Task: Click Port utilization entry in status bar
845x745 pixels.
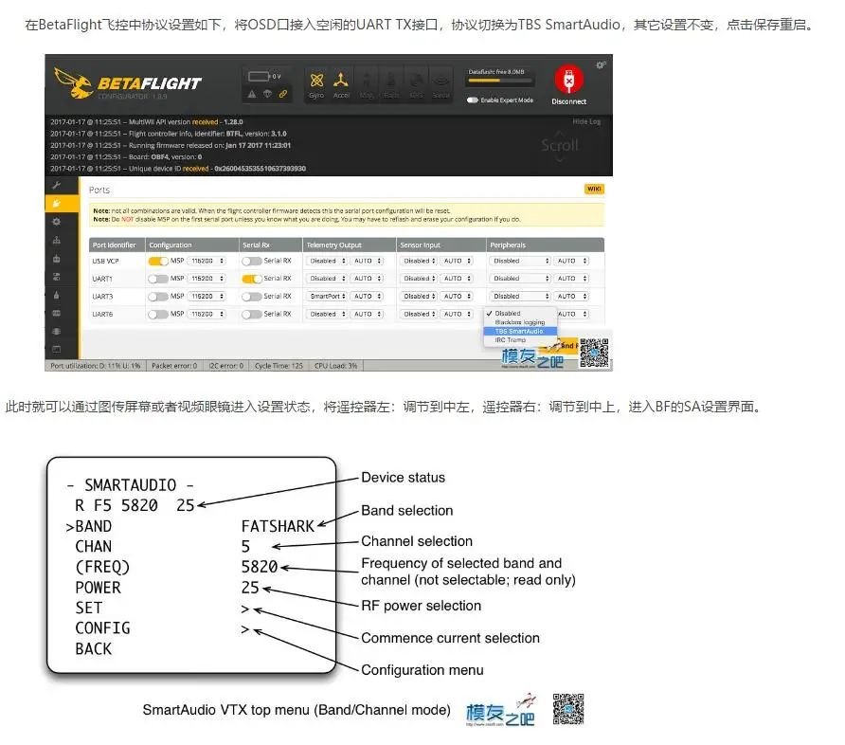Action: [96, 366]
